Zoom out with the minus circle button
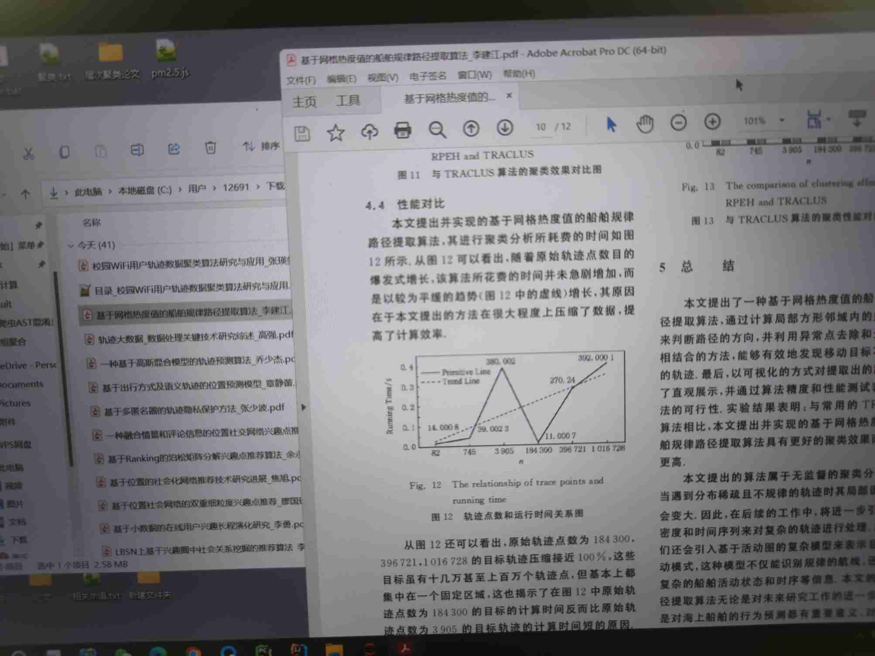The height and width of the screenshot is (656, 875). [678, 123]
